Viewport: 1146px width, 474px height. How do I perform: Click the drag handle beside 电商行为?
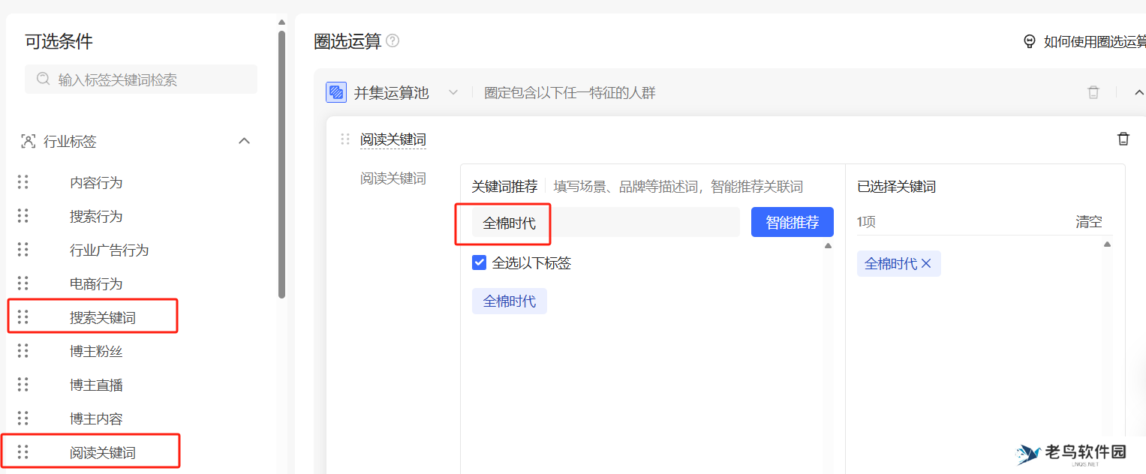coord(23,283)
